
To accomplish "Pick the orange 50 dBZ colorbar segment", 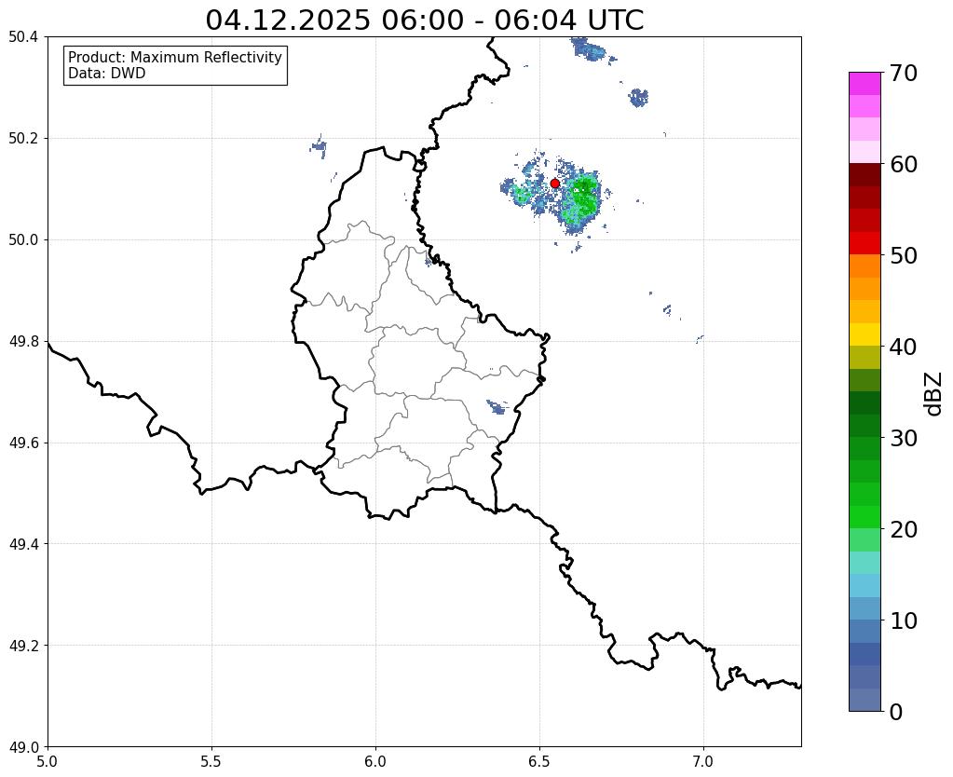I will point(865,266).
